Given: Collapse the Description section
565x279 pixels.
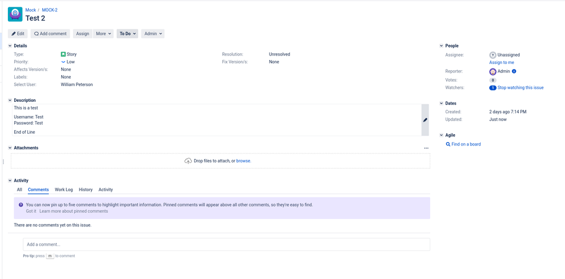Looking at the screenshot, I should point(10,100).
